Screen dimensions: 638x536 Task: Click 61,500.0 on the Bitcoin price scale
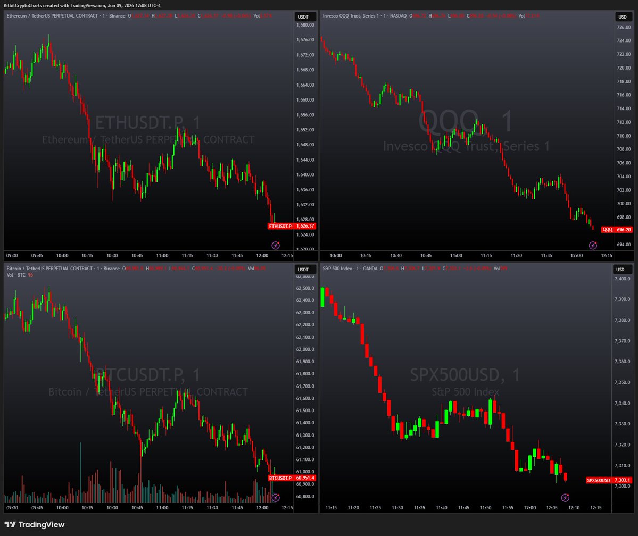pyautogui.click(x=305, y=411)
